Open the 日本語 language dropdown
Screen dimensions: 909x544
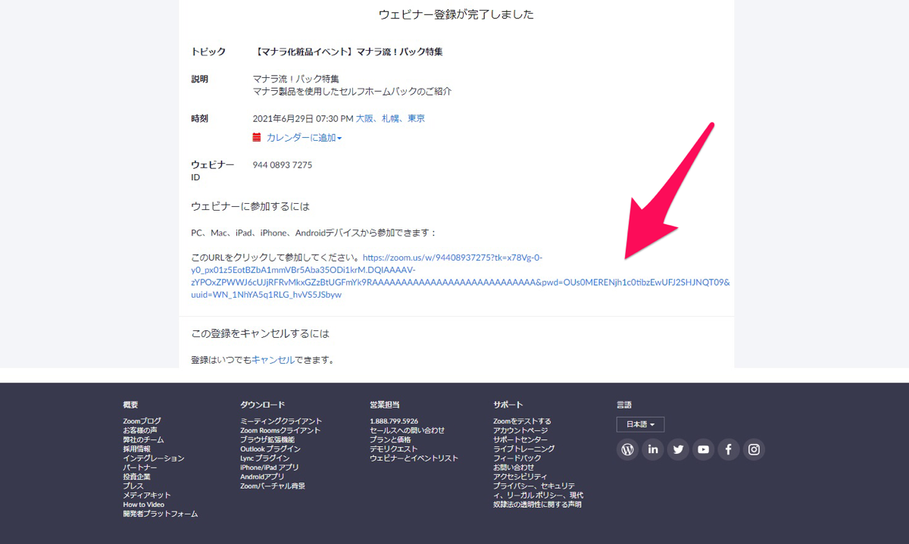(x=640, y=424)
